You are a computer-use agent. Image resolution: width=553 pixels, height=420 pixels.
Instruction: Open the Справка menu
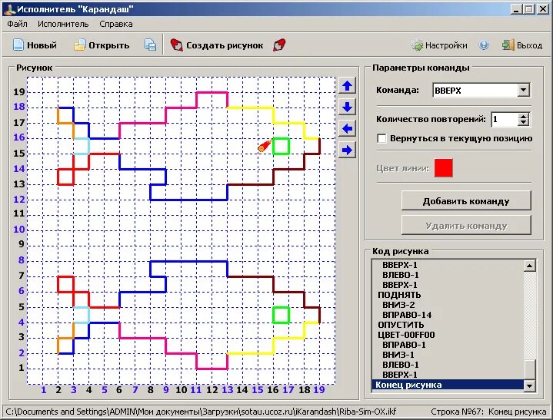[x=116, y=24]
